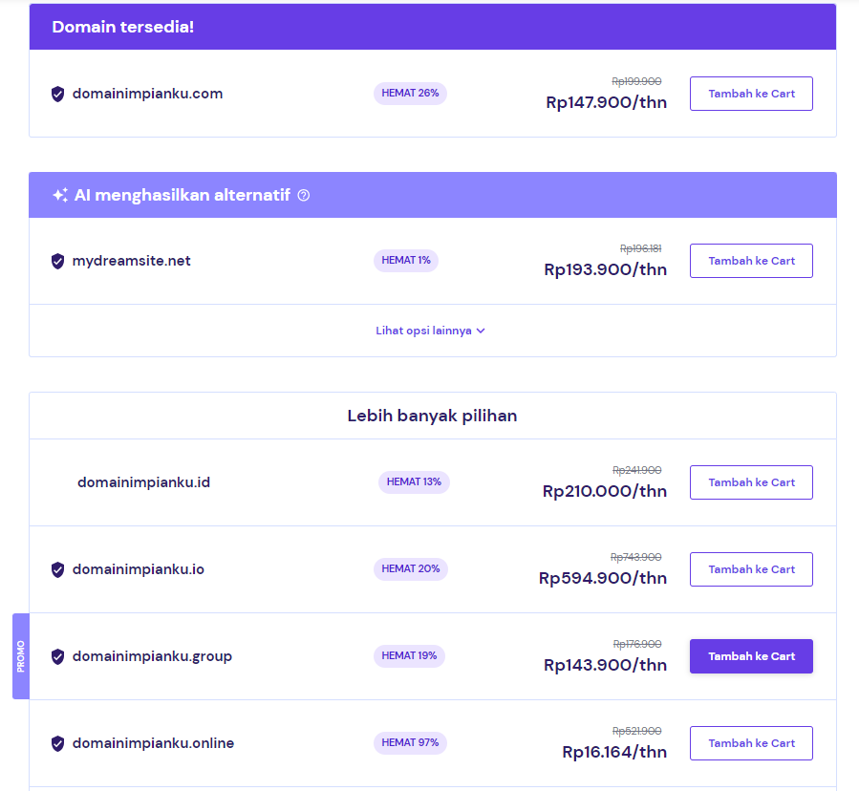Click the crossed-out Rp199.900 price
859x791 pixels.
[636, 81]
